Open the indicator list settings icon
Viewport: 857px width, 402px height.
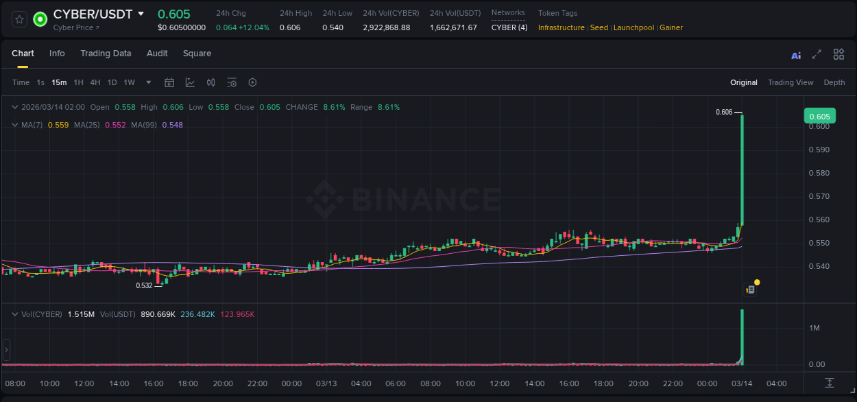point(232,82)
